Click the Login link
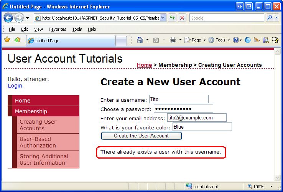The height and width of the screenshot is (192, 283). point(15,86)
